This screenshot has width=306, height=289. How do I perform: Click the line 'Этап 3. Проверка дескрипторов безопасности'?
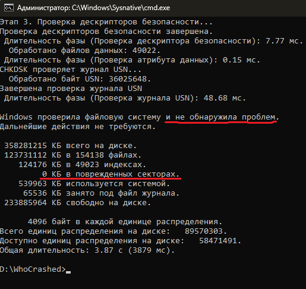point(106,22)
